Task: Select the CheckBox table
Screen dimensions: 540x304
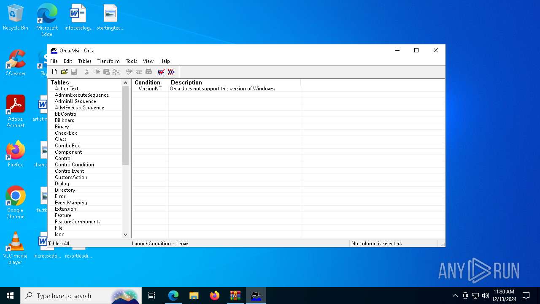Action: [x=66, y=133]
